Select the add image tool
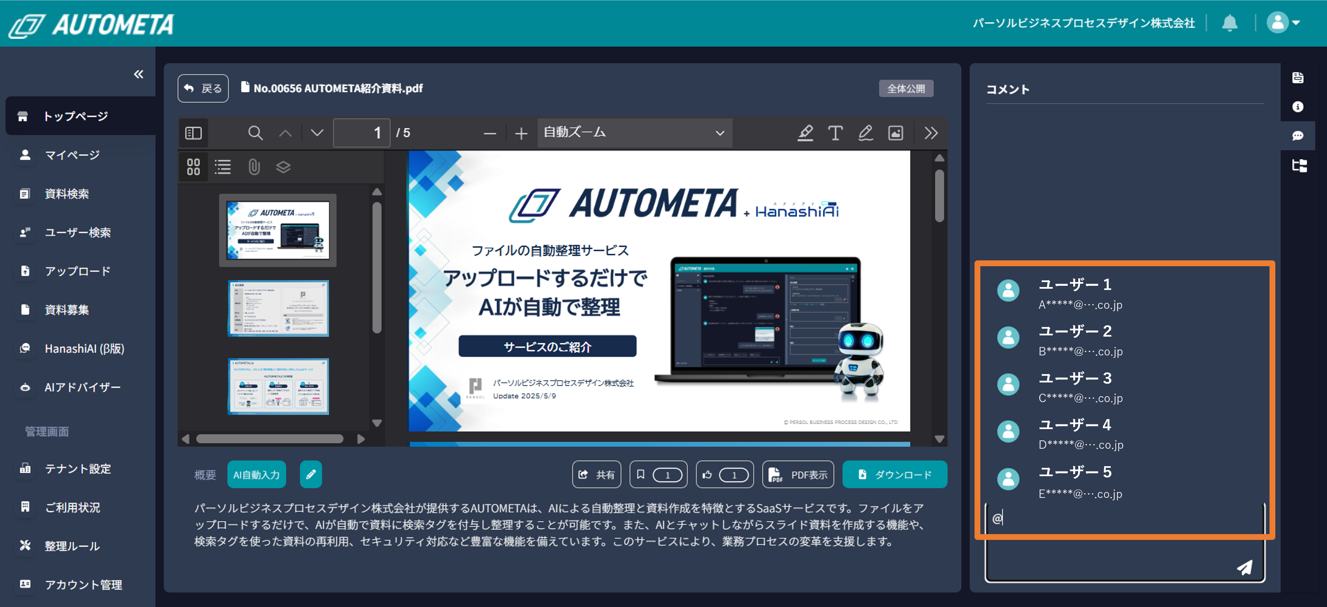The height and width of the screenshot is (607, 1327). [895, 133]
